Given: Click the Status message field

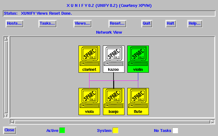Looking at the screenshot, I should 109,13.
